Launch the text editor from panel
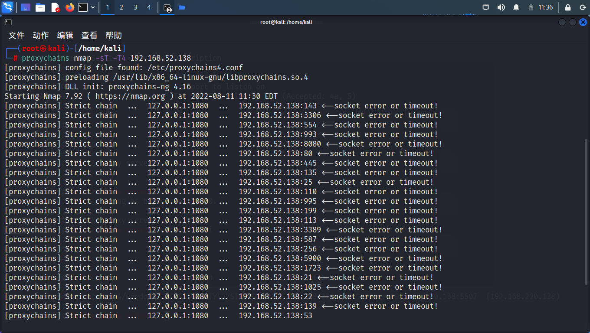 (55, 7)
